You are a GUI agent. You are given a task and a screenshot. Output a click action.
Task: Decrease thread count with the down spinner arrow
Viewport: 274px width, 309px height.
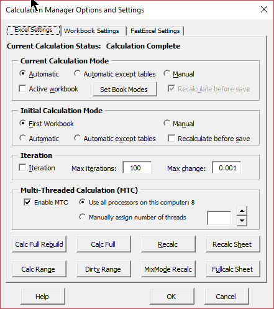click(242, 221)
